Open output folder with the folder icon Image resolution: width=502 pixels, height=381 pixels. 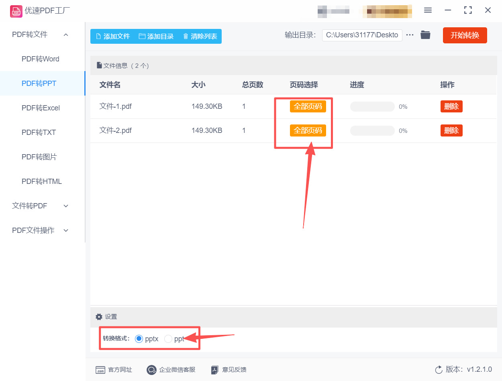click(x=425, y=35)
